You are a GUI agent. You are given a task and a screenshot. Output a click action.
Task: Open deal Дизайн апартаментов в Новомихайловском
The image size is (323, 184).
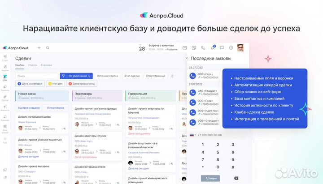[143, 145]
